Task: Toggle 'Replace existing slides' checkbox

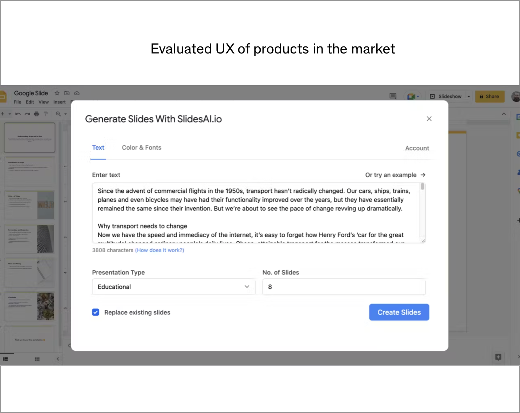Action: point(96,312)
